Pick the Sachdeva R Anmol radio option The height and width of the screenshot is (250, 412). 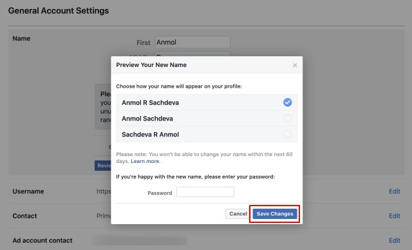pos(288,134)
